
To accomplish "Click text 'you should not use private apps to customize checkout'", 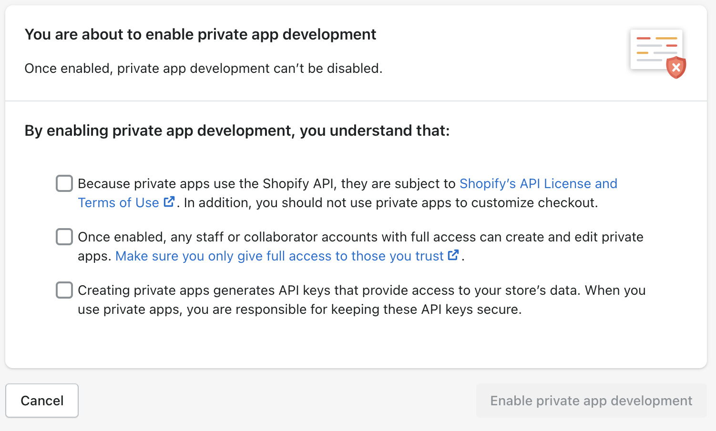I will [426, 203].
